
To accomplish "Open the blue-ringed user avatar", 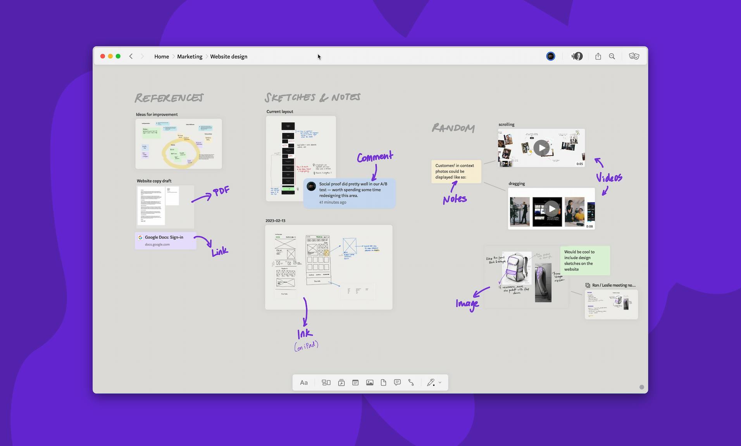I will click(x=551, y=56).
